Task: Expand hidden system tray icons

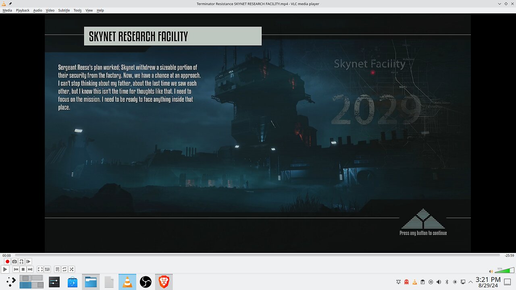Action: click(x=470, y=282)
